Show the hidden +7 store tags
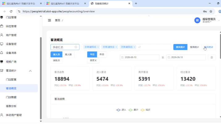Viewport: 221px width, 124px height. pyautogui.click(x=139, y=47)
